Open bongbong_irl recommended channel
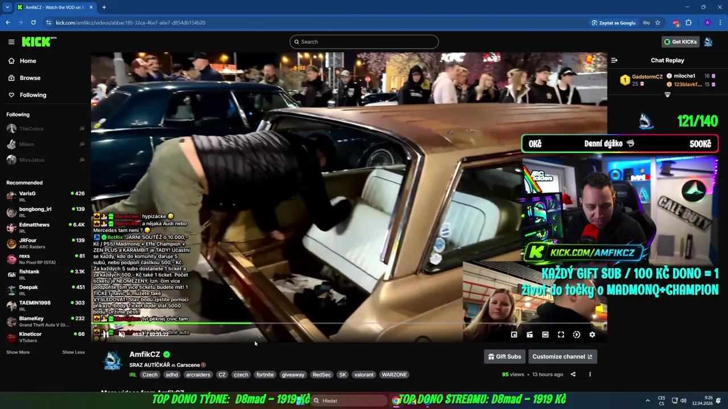This screenshot has height=409, width=728. click(x=45, y=212)
